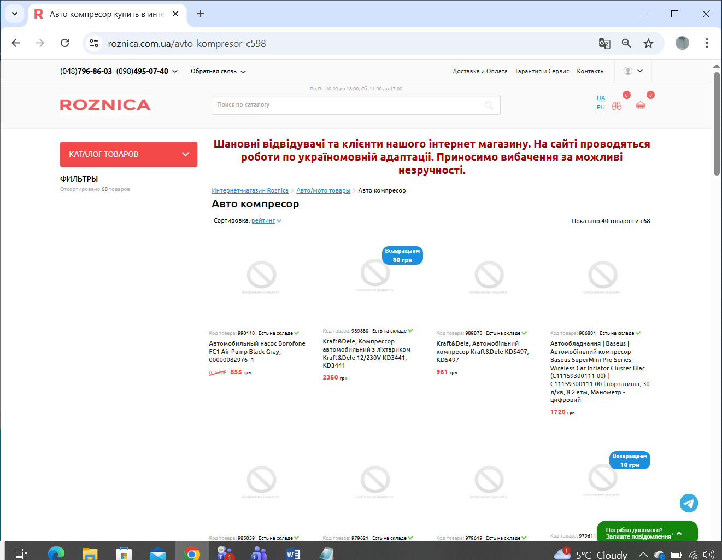
Task: Open Telegram chat bubble icon
Action: click(689, 503)
